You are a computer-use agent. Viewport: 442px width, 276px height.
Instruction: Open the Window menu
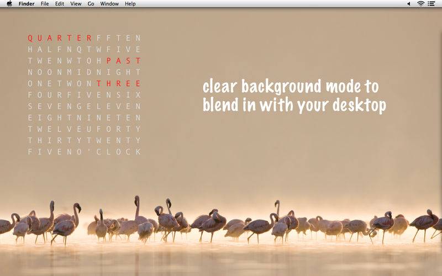pos(109,4)
